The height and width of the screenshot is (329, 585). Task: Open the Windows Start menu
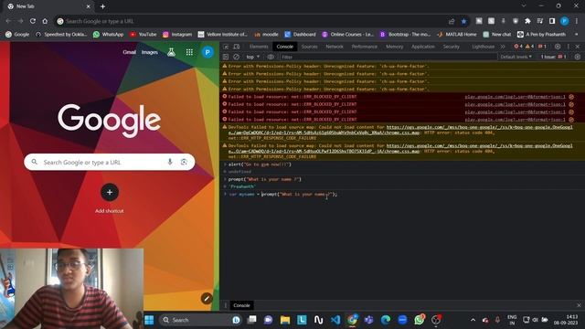(149, 320)
